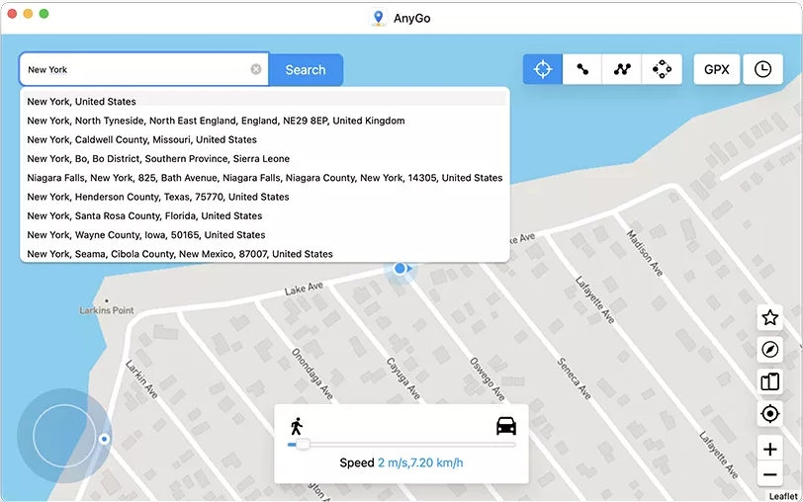Click the Onondaga Ave street label
The height and width of the screenshot is (502, 803).
312,374
